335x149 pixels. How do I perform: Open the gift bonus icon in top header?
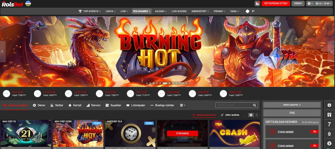click(257, 4)
